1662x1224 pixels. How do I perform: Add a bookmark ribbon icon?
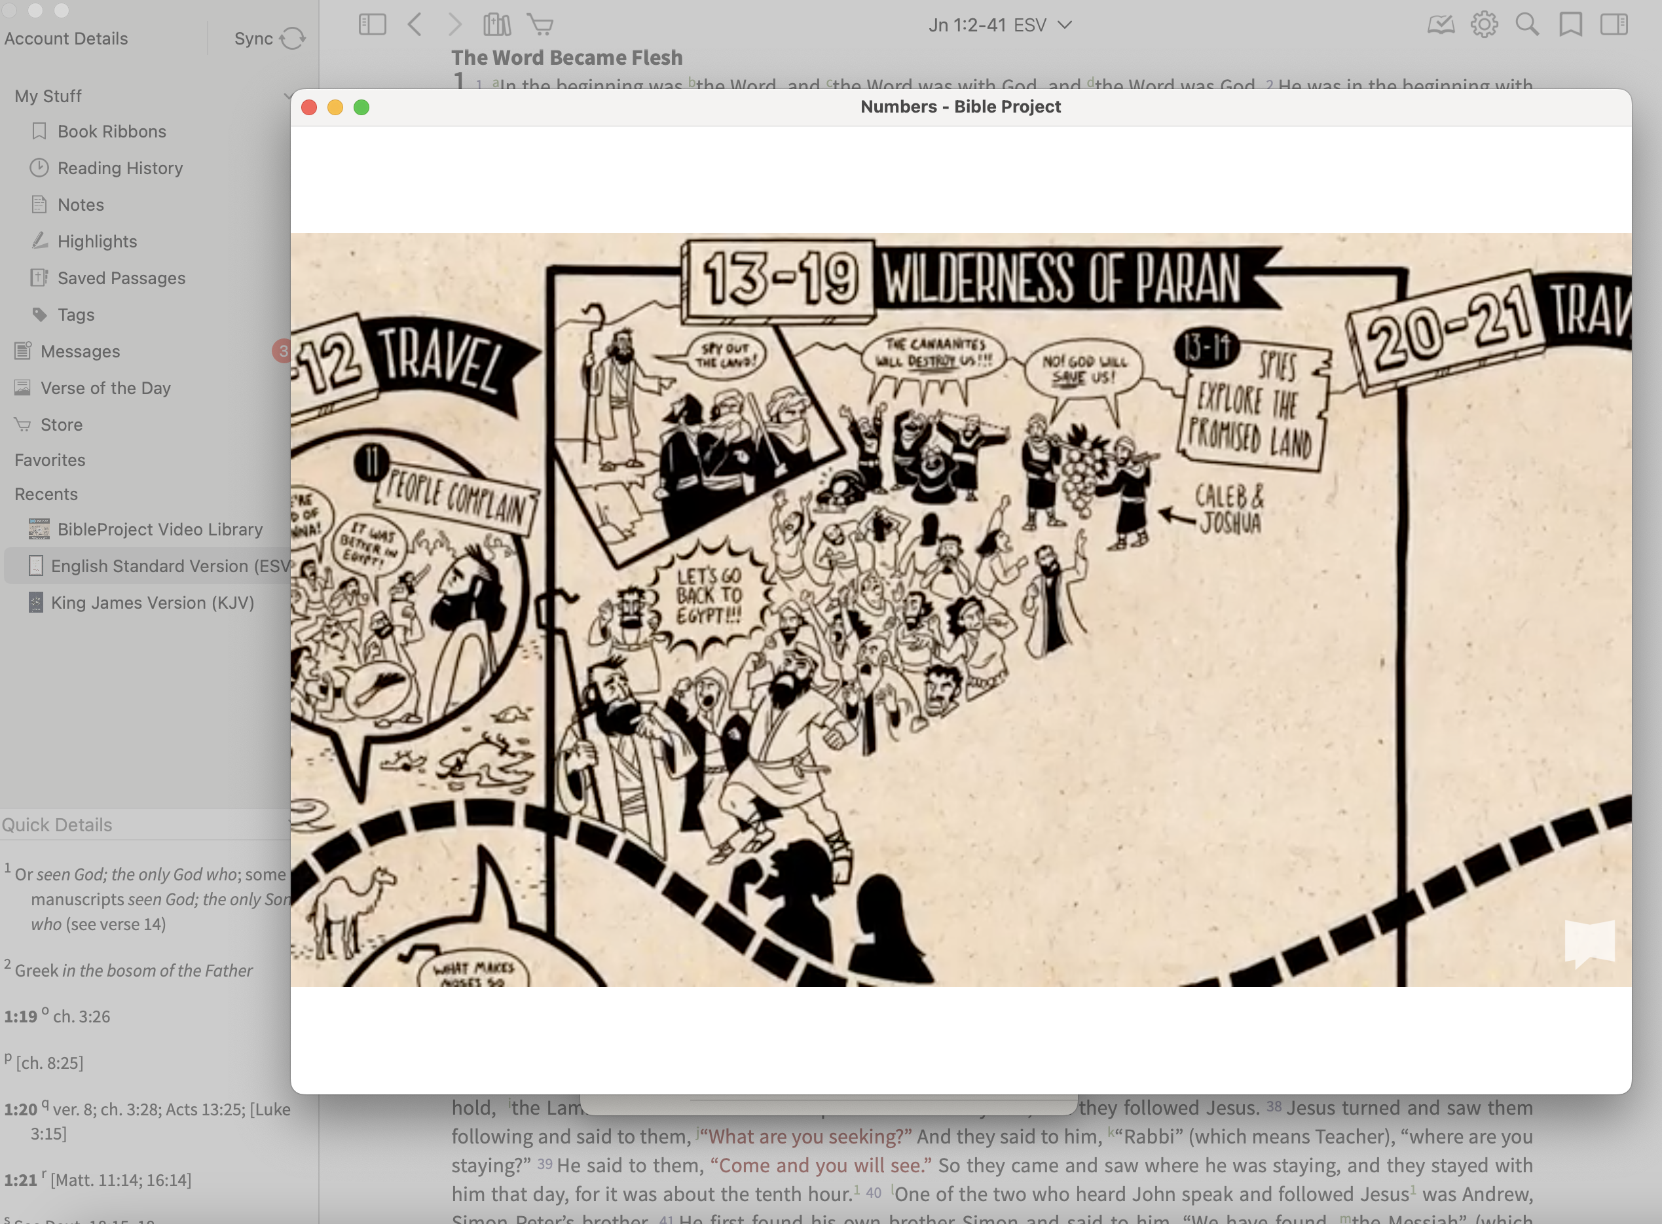pyautogui.click(x=1570, y=24)
